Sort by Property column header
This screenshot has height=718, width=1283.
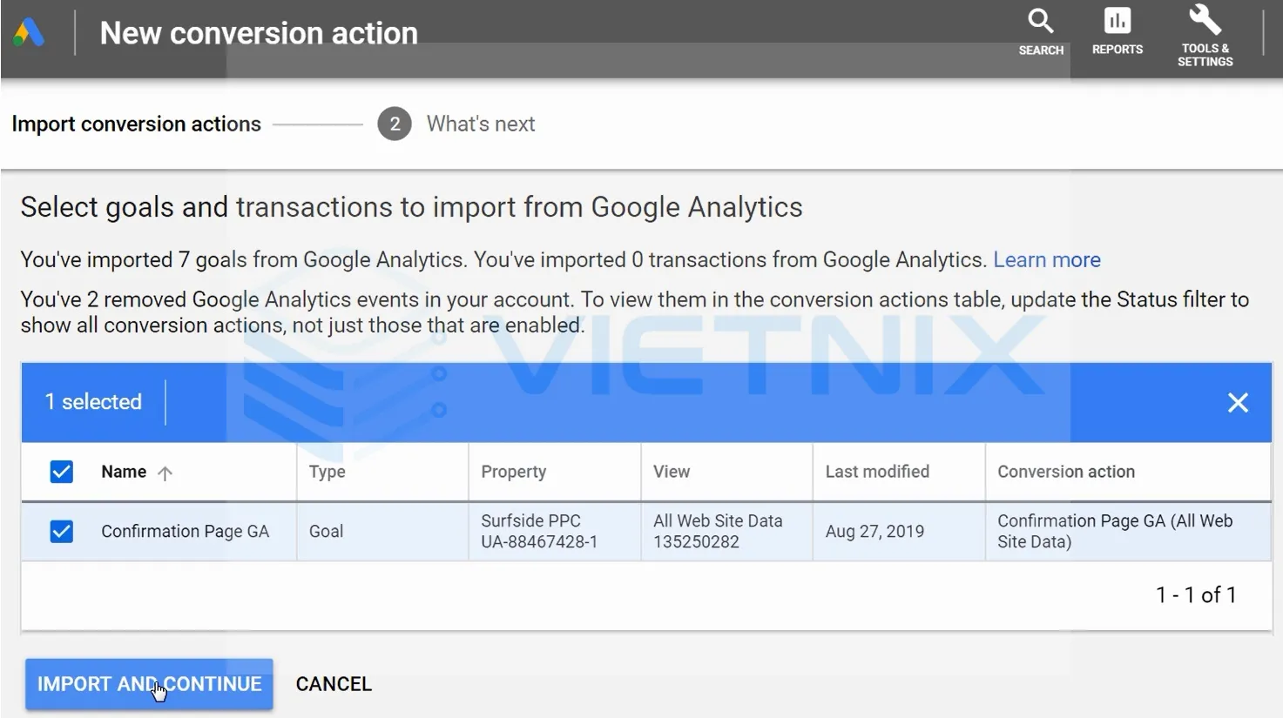[514, 472]
